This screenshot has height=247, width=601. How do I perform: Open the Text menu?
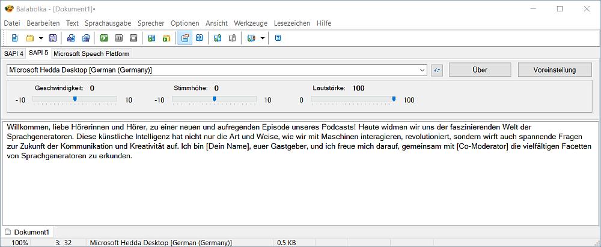[x=72, y=23]
